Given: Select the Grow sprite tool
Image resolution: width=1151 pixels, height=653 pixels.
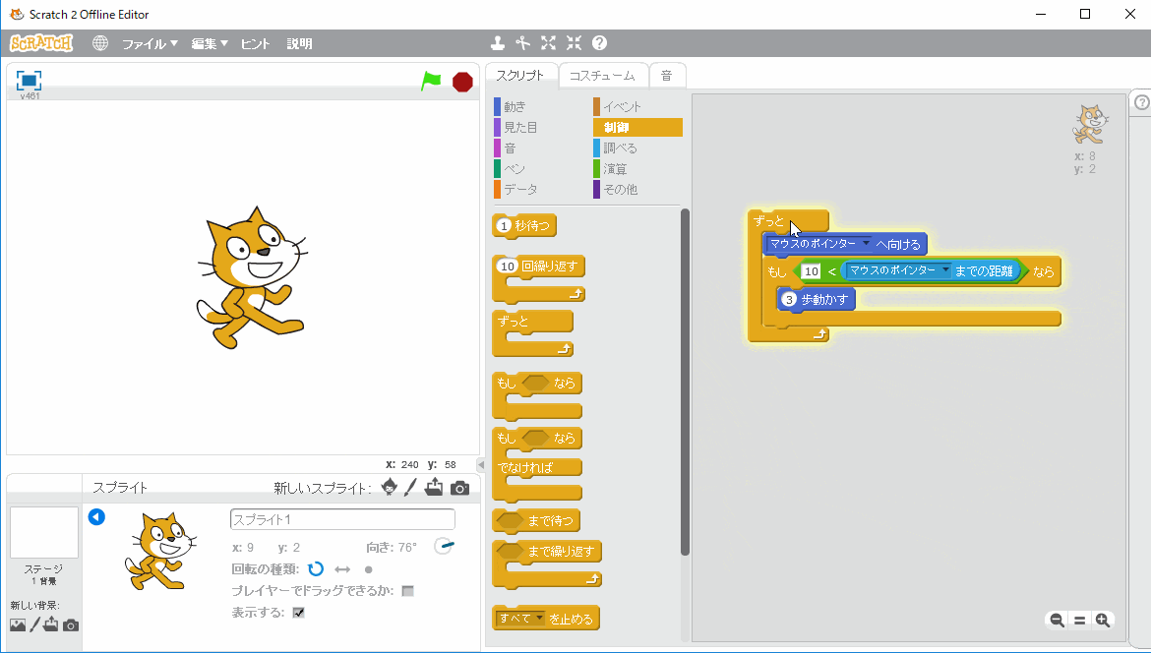Looking at the screenshot, I should point(548,43).
